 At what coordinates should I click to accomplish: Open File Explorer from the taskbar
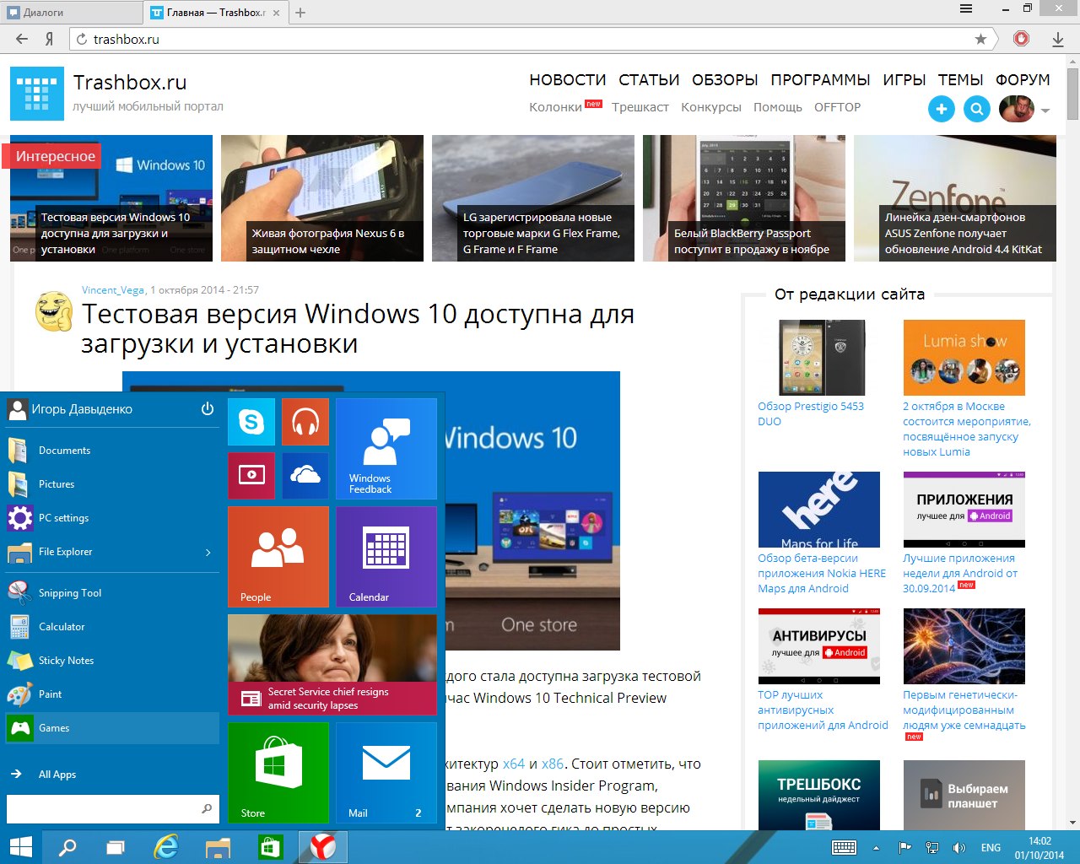tap(219, 847)
